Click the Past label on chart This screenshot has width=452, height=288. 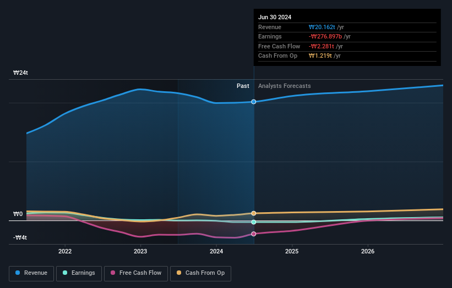[x=243, y=86]
